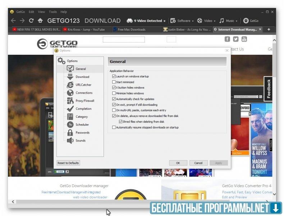Open GetGo Downloader manager link

point(84,186)
